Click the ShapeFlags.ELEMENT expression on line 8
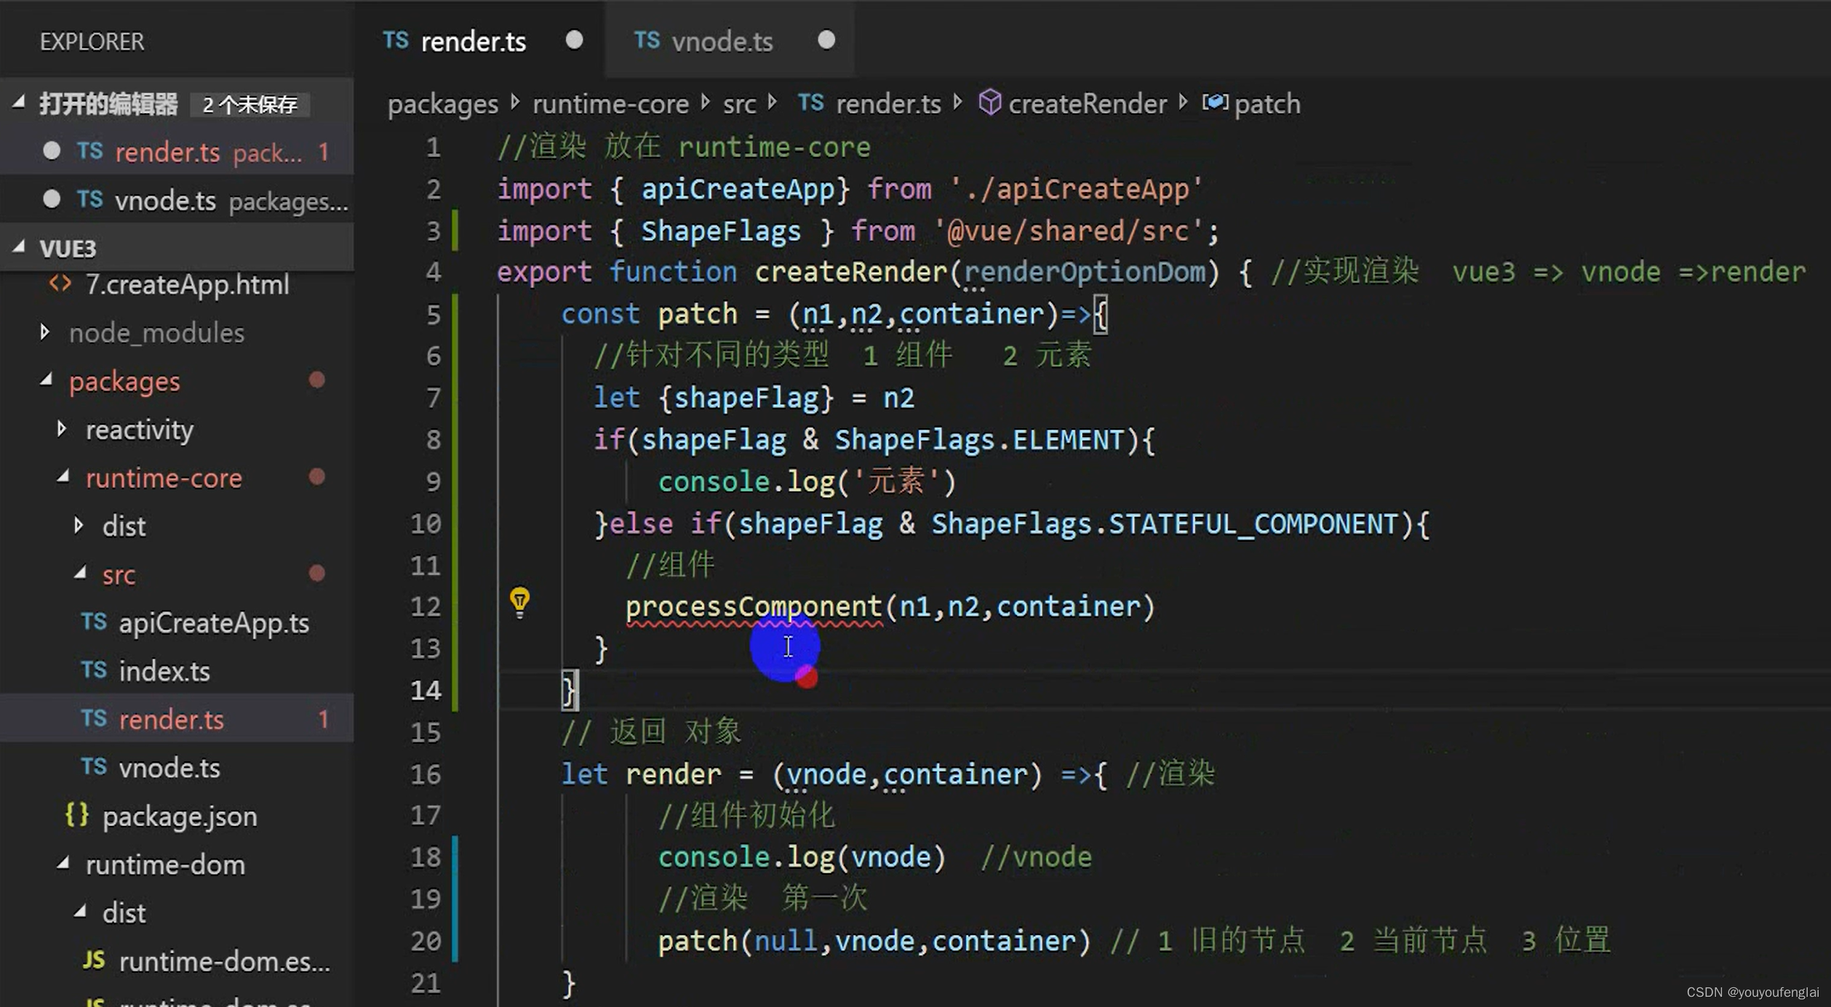Screen dimensions: 1831x1007 point(979,440)
